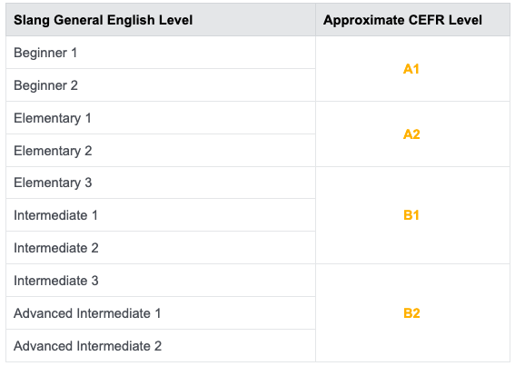The width and height of the screenshot is (515, 366).
Task: Click the Approximate CEFR Level header
Action: coord(412,20)
